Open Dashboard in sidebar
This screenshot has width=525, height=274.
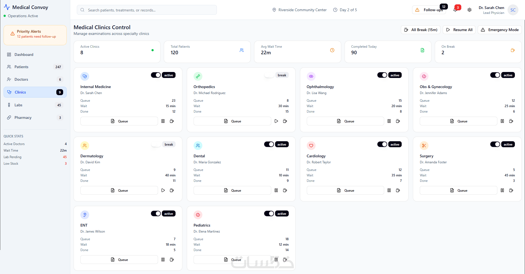click(35, 55)
